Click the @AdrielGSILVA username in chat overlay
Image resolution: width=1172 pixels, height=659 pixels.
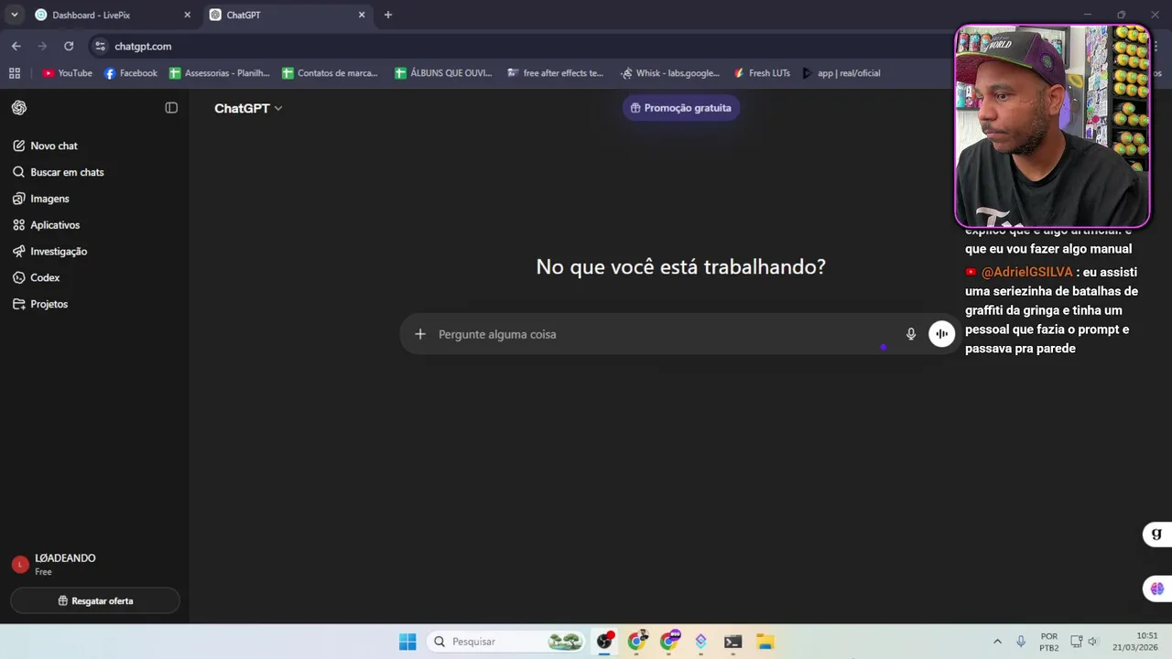(1026, 272)
